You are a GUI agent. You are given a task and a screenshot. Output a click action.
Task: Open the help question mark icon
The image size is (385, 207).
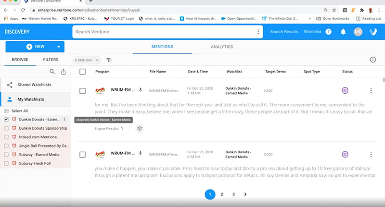point(328,32)
